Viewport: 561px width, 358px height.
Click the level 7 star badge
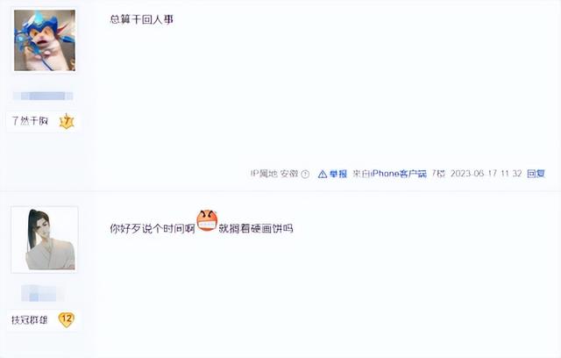67,121
